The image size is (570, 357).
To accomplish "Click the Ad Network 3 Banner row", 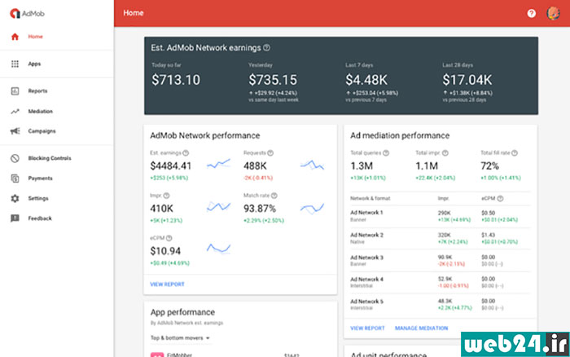I will pyautogui.click(x=440, y=261).
